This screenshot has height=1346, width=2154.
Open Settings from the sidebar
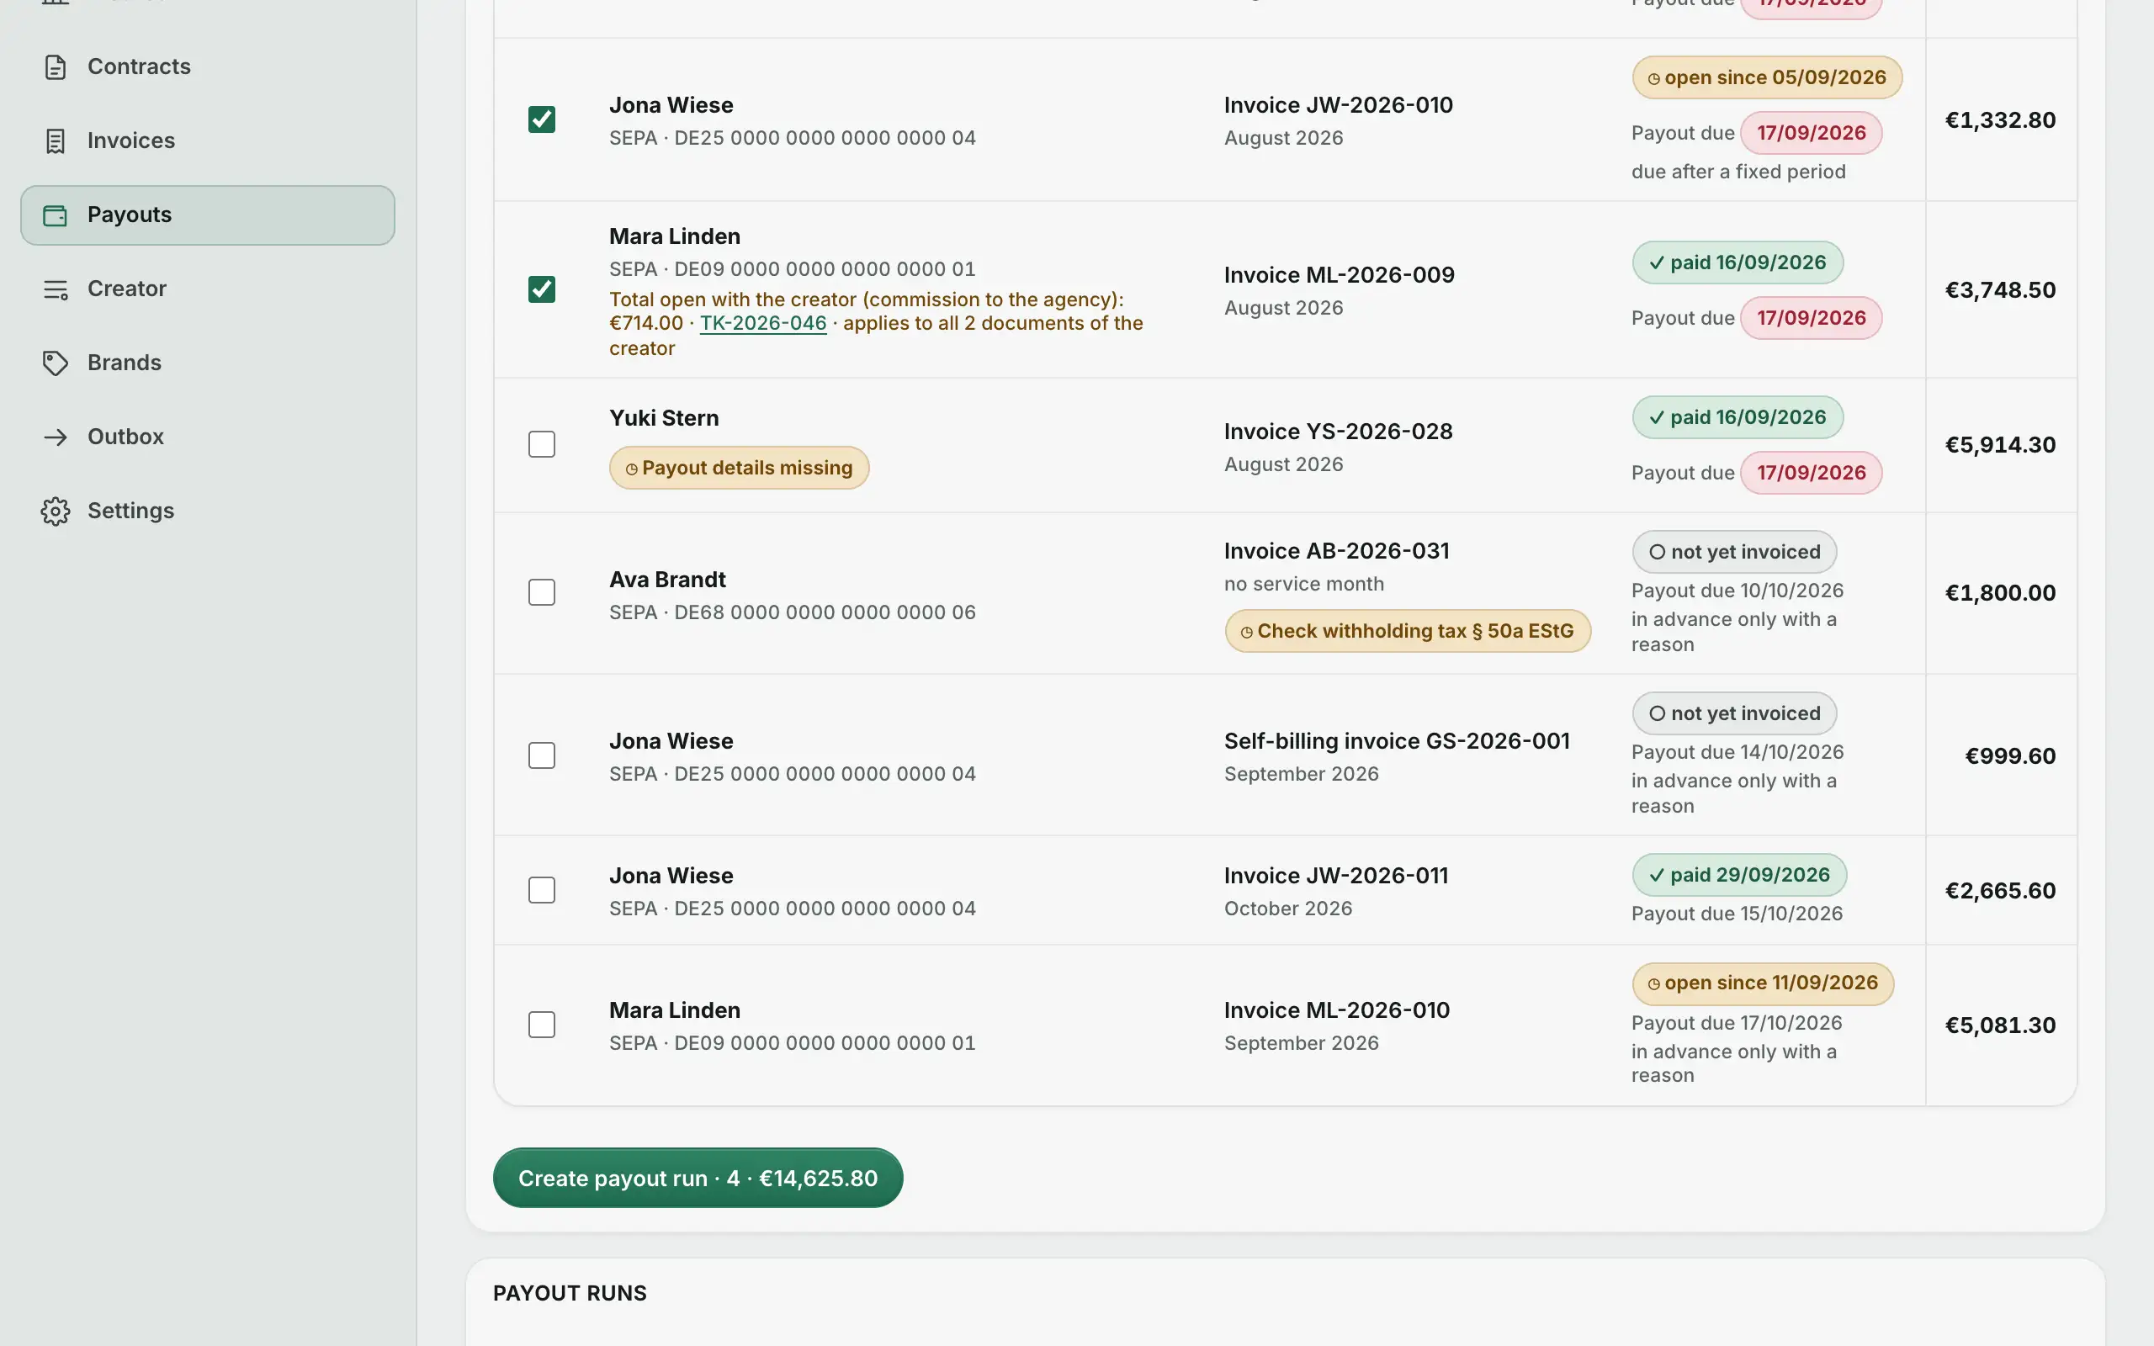[x=207, y=511]
